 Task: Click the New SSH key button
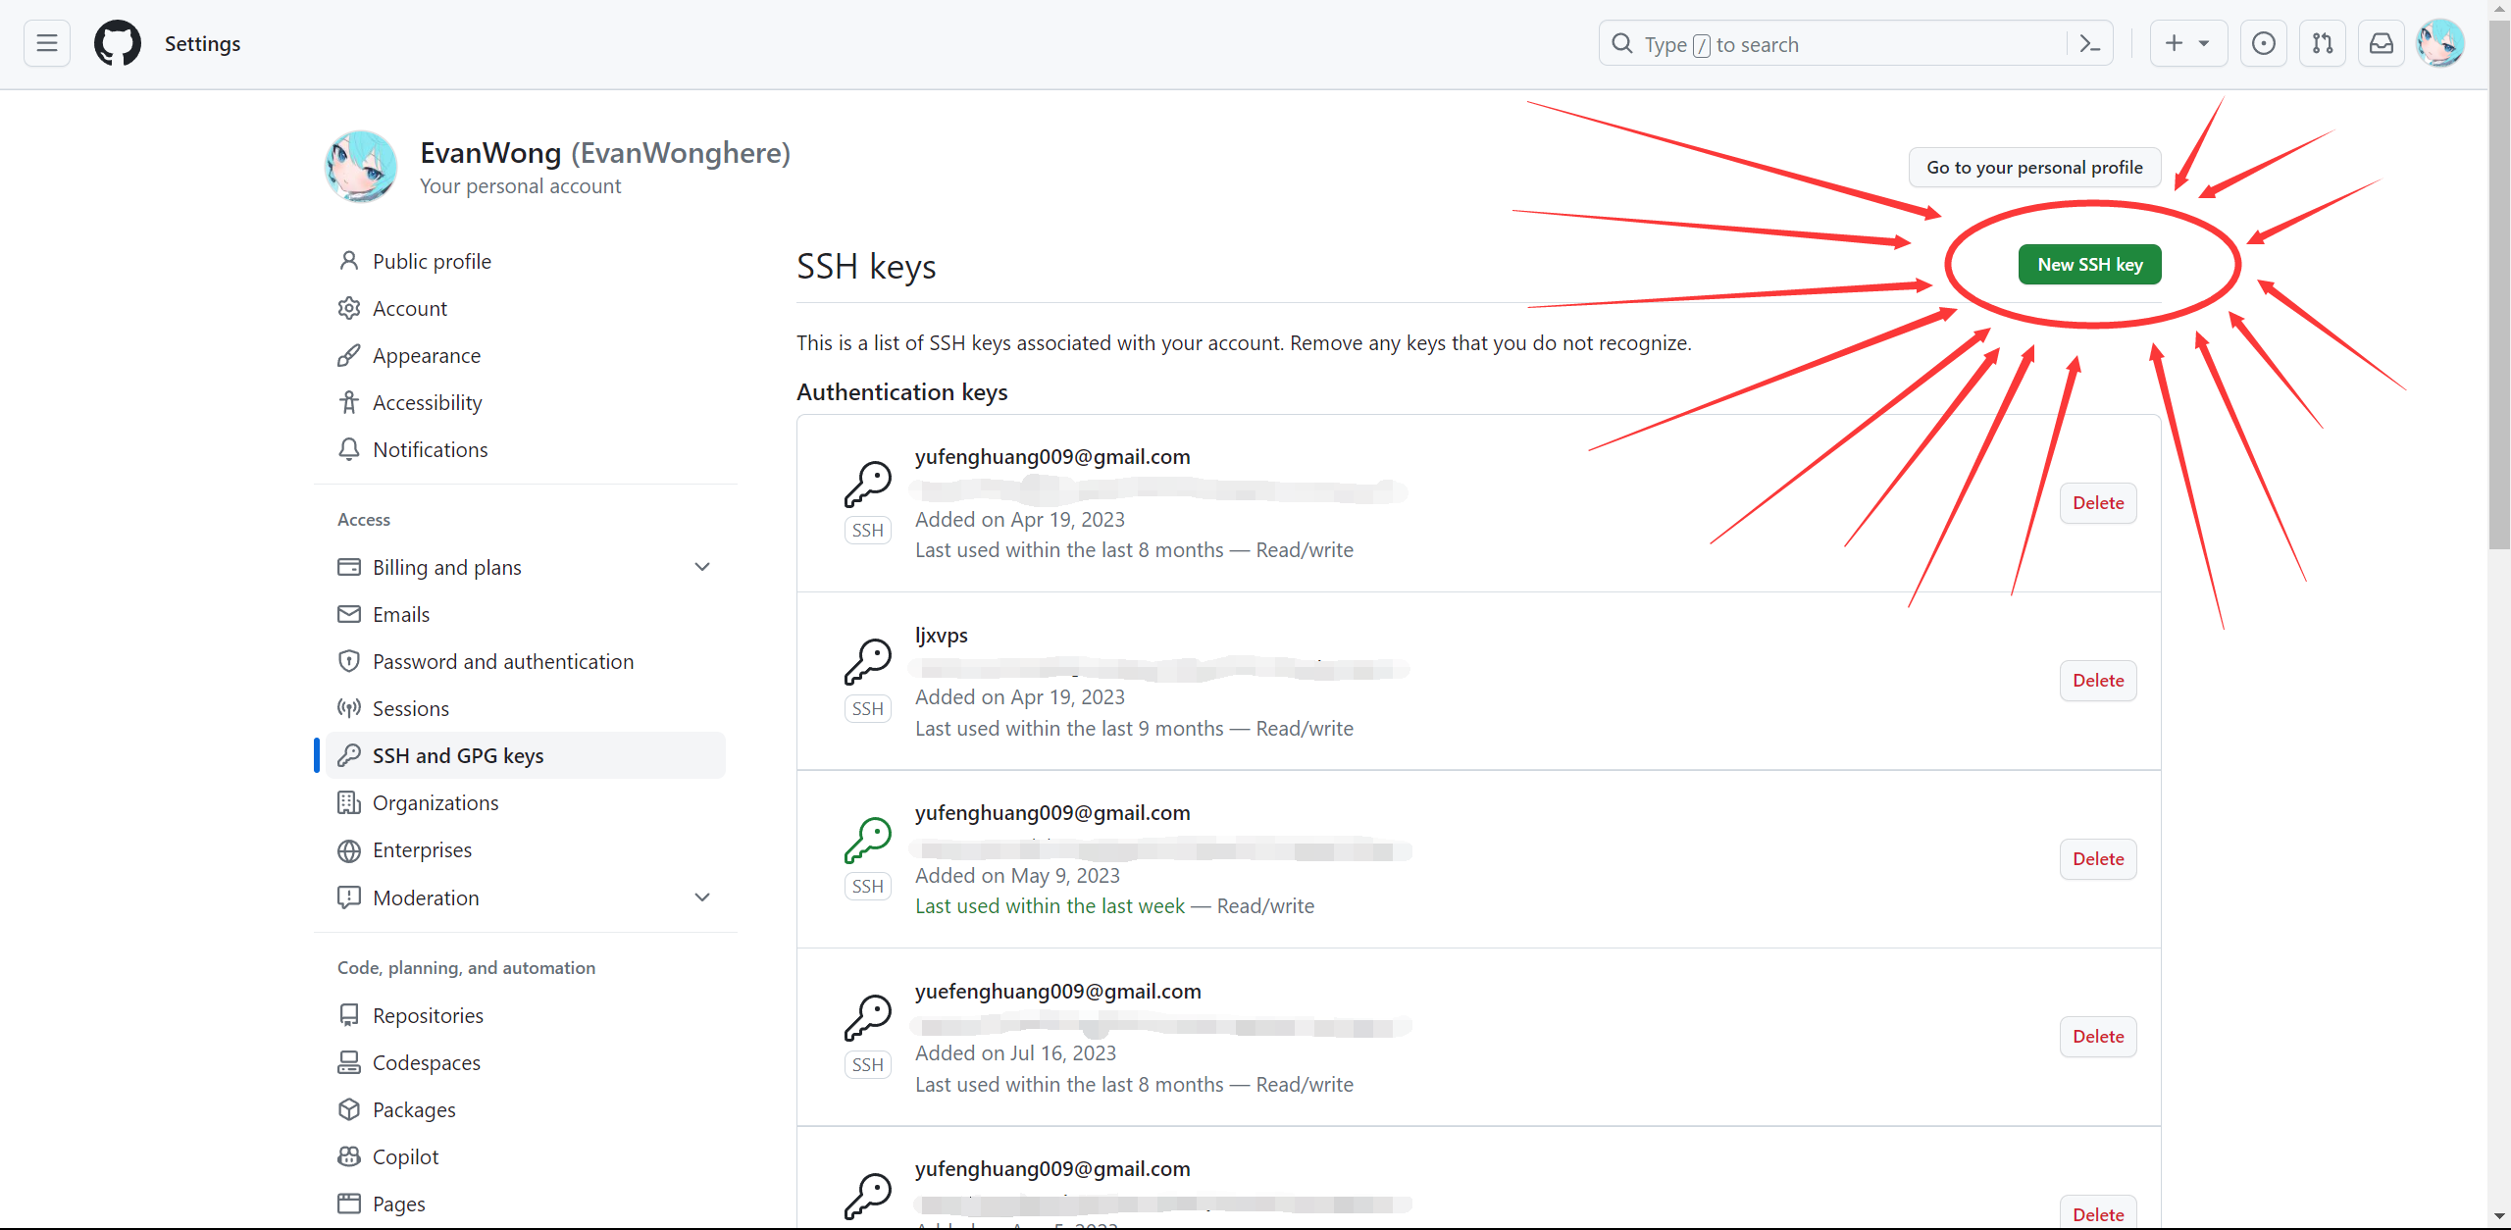point(2089,264)
